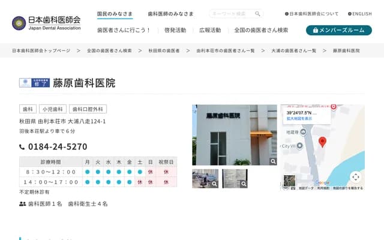
Task: Click the search magnifier icon in header
Action: pyautogui.click(x=257, y=14)
